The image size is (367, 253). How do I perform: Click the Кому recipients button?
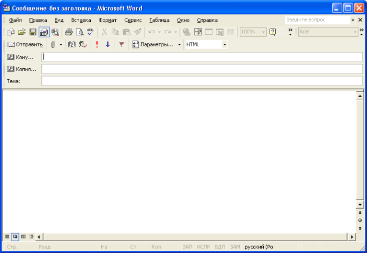coord(20,57)
